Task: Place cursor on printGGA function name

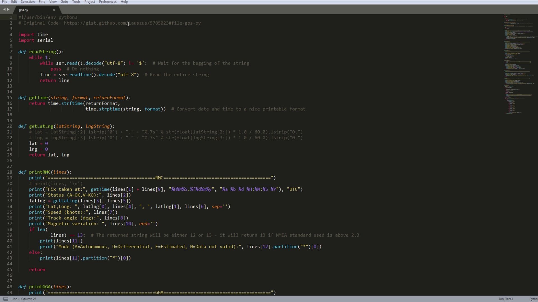Action: point(40,287)
